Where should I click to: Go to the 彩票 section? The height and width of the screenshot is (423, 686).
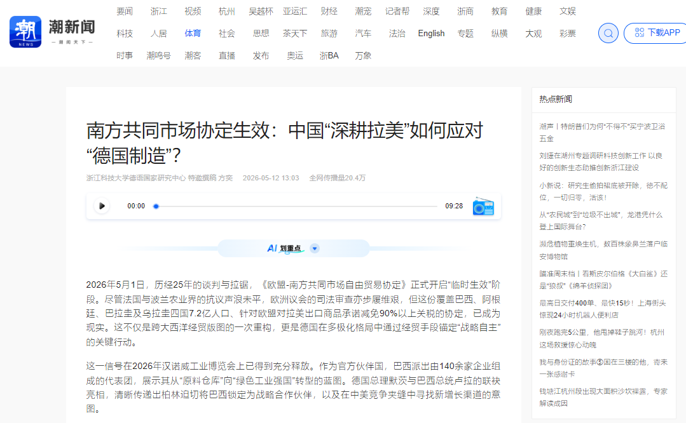(568, 34)
